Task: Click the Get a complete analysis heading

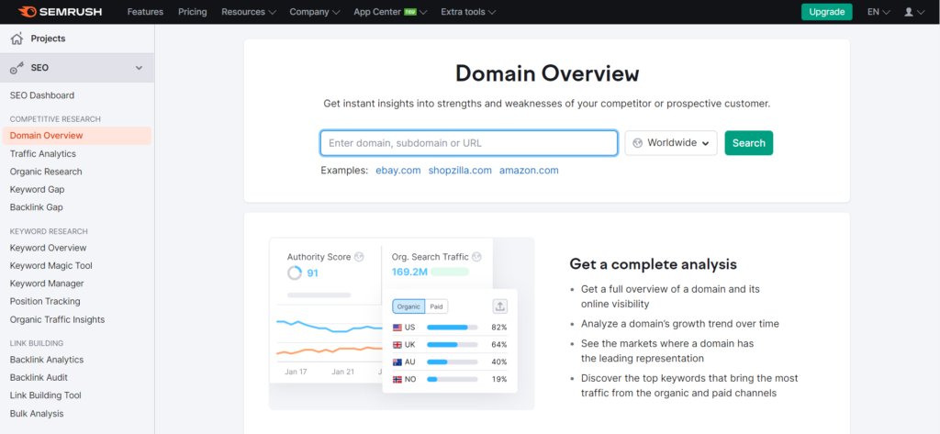Action: (653, 264)
